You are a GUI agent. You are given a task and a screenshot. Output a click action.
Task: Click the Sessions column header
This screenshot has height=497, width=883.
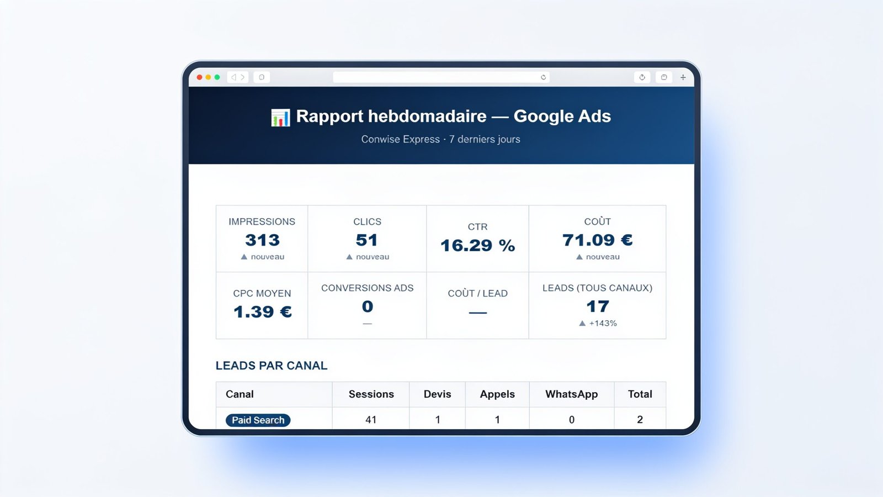tap(371, 394)
